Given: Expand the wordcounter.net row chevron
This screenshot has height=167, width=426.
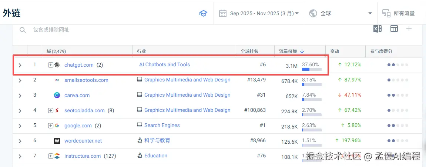Looking at the screenshot, I should (x=20, y=141).
